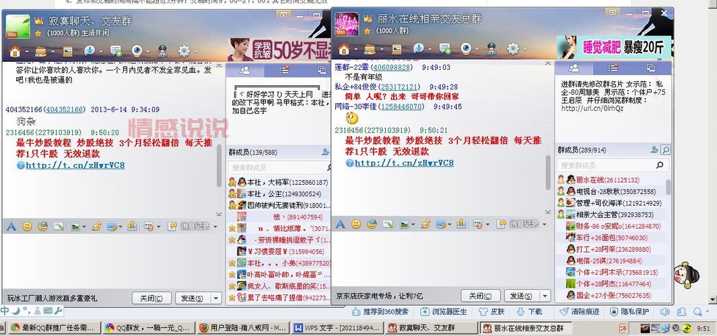Image resolution: width=717 pixels, height=336 pixels.
Task: Open group settings gear in the 寂寞聊天 window
Action: (x=184, y=50)
